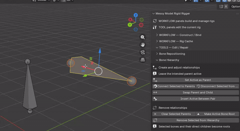
Task: Collapse Bone Hierarchy subsection
Action: point(157,60)
